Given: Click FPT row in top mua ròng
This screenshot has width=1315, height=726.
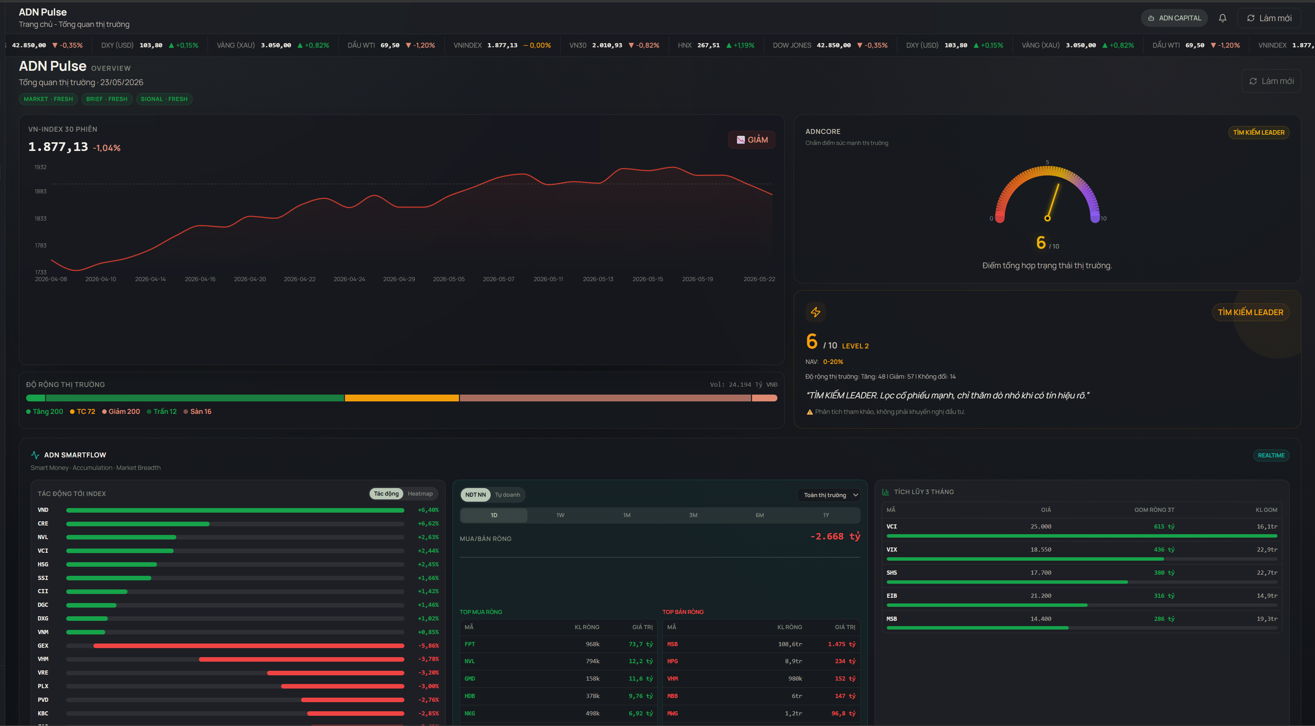Looking at the screenshot, I should click(558, 644).
